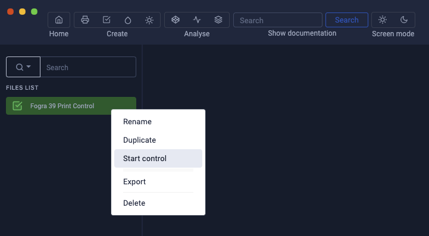Click the ink droplet icon in toolbar

point(128,20)
